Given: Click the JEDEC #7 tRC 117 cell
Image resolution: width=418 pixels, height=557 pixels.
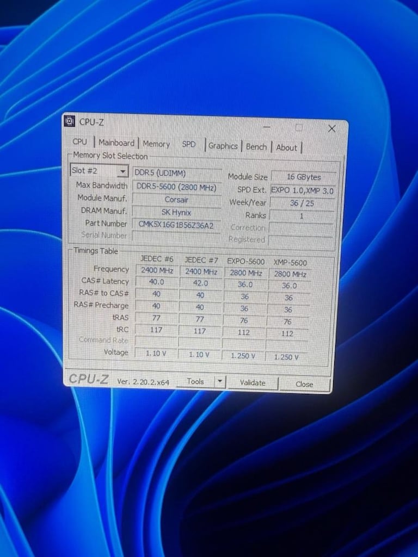Looking at the screenshot, I should click(x=200, y=331).
